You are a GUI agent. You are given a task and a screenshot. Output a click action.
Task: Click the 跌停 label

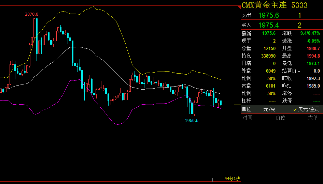point(287,101)
